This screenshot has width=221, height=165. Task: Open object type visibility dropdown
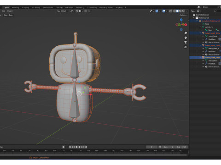152,11
